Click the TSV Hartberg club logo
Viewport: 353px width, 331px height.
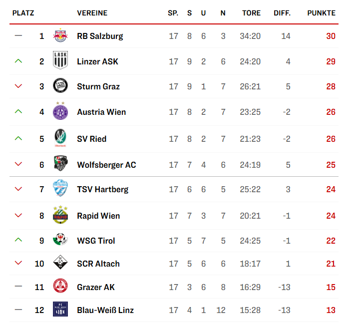point(60,189)
